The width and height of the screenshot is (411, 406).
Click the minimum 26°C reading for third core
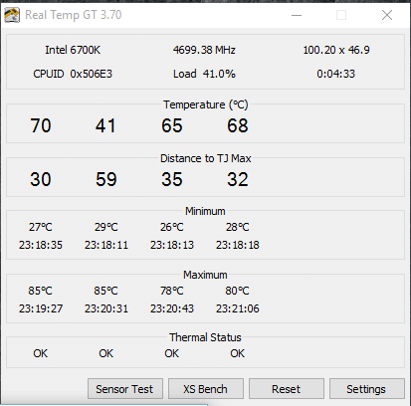(x=172, y=227)
